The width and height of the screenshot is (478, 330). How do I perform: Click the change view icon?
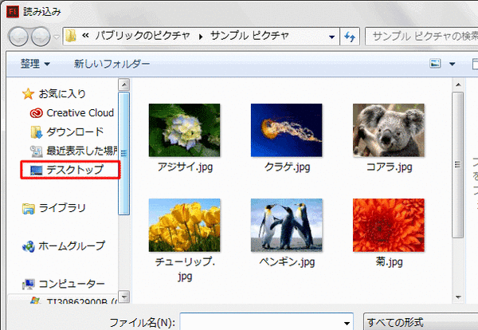pos(435,64)
